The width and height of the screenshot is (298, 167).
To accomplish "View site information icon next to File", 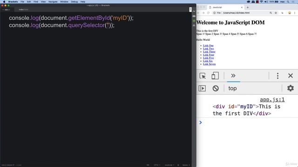I will [214, 13].
